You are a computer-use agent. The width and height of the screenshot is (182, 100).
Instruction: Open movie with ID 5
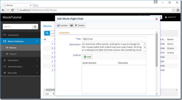coord(52,48)
